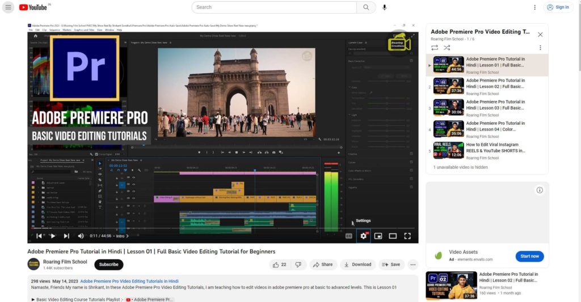Subscribe to Roaring Film School
The image size is (581, 302).
click(108, 264)
